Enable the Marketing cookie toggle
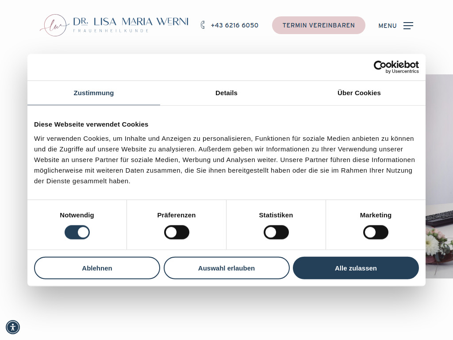The height and width of the screenshot is (340, 453). click(376, 232)
